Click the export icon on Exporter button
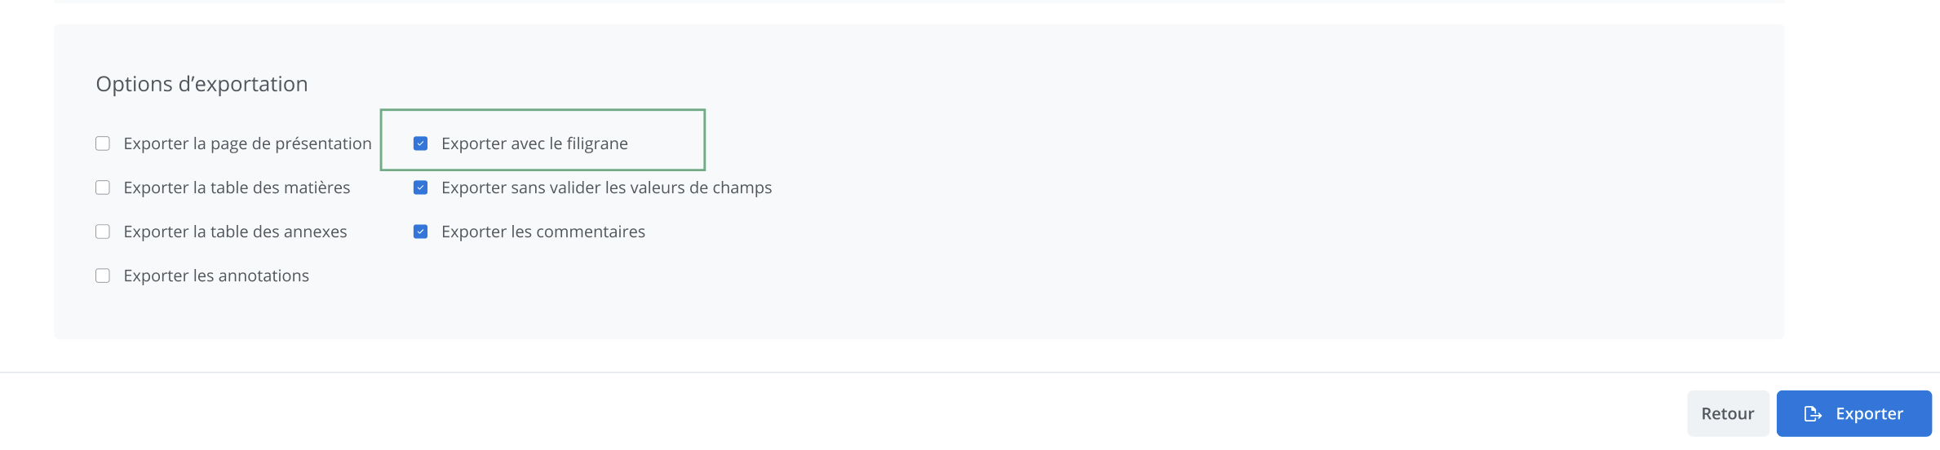Viewport: 1940px width, 450px height. coord(1813,414)
